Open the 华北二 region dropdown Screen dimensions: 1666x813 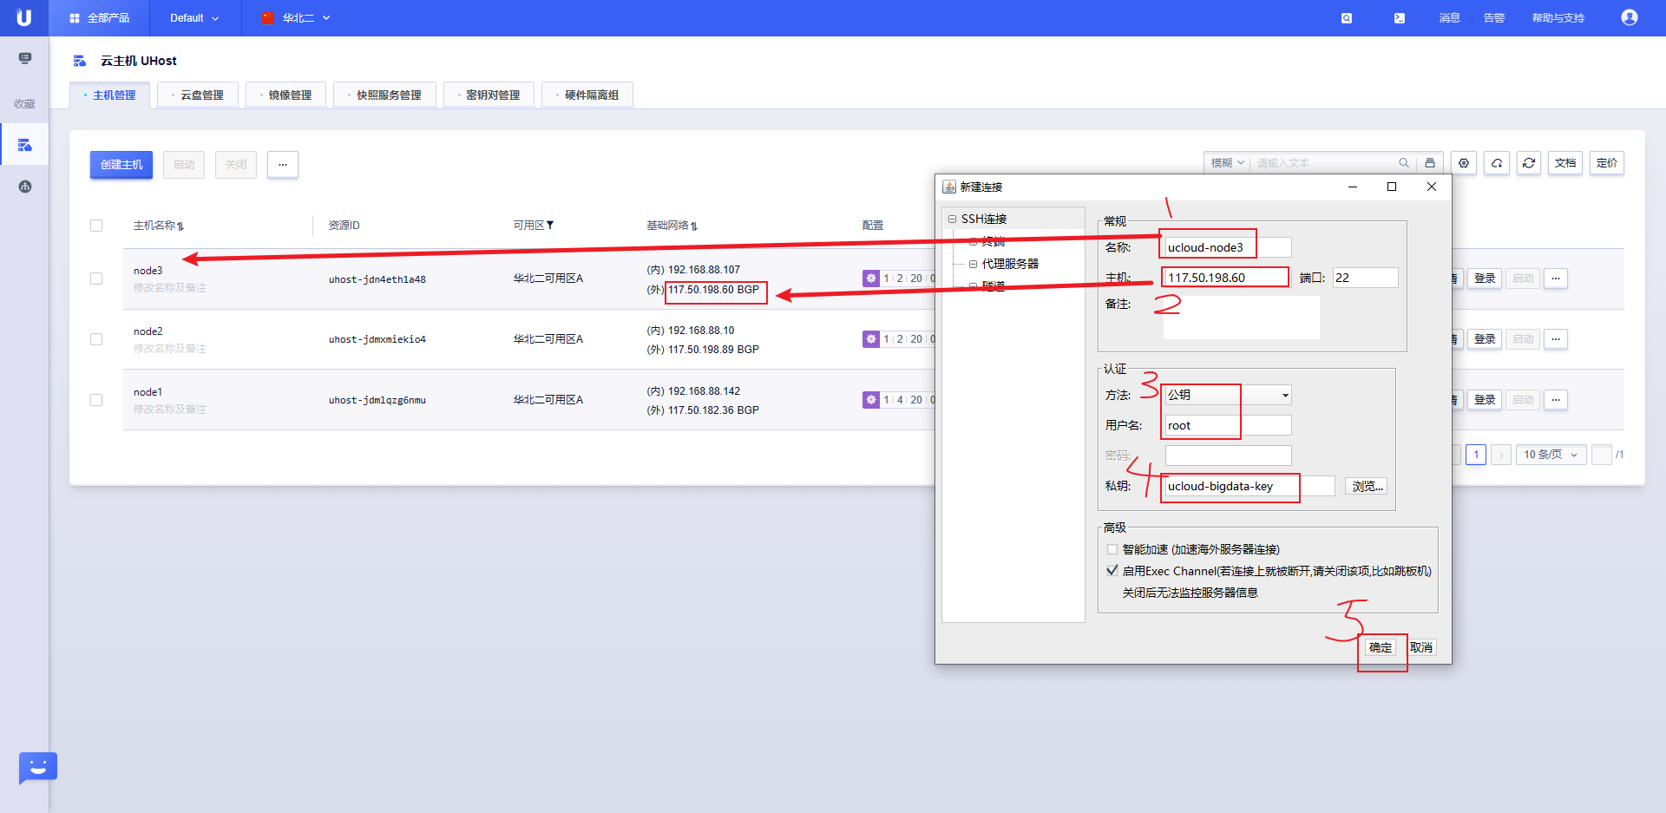[x=296, y=17]
